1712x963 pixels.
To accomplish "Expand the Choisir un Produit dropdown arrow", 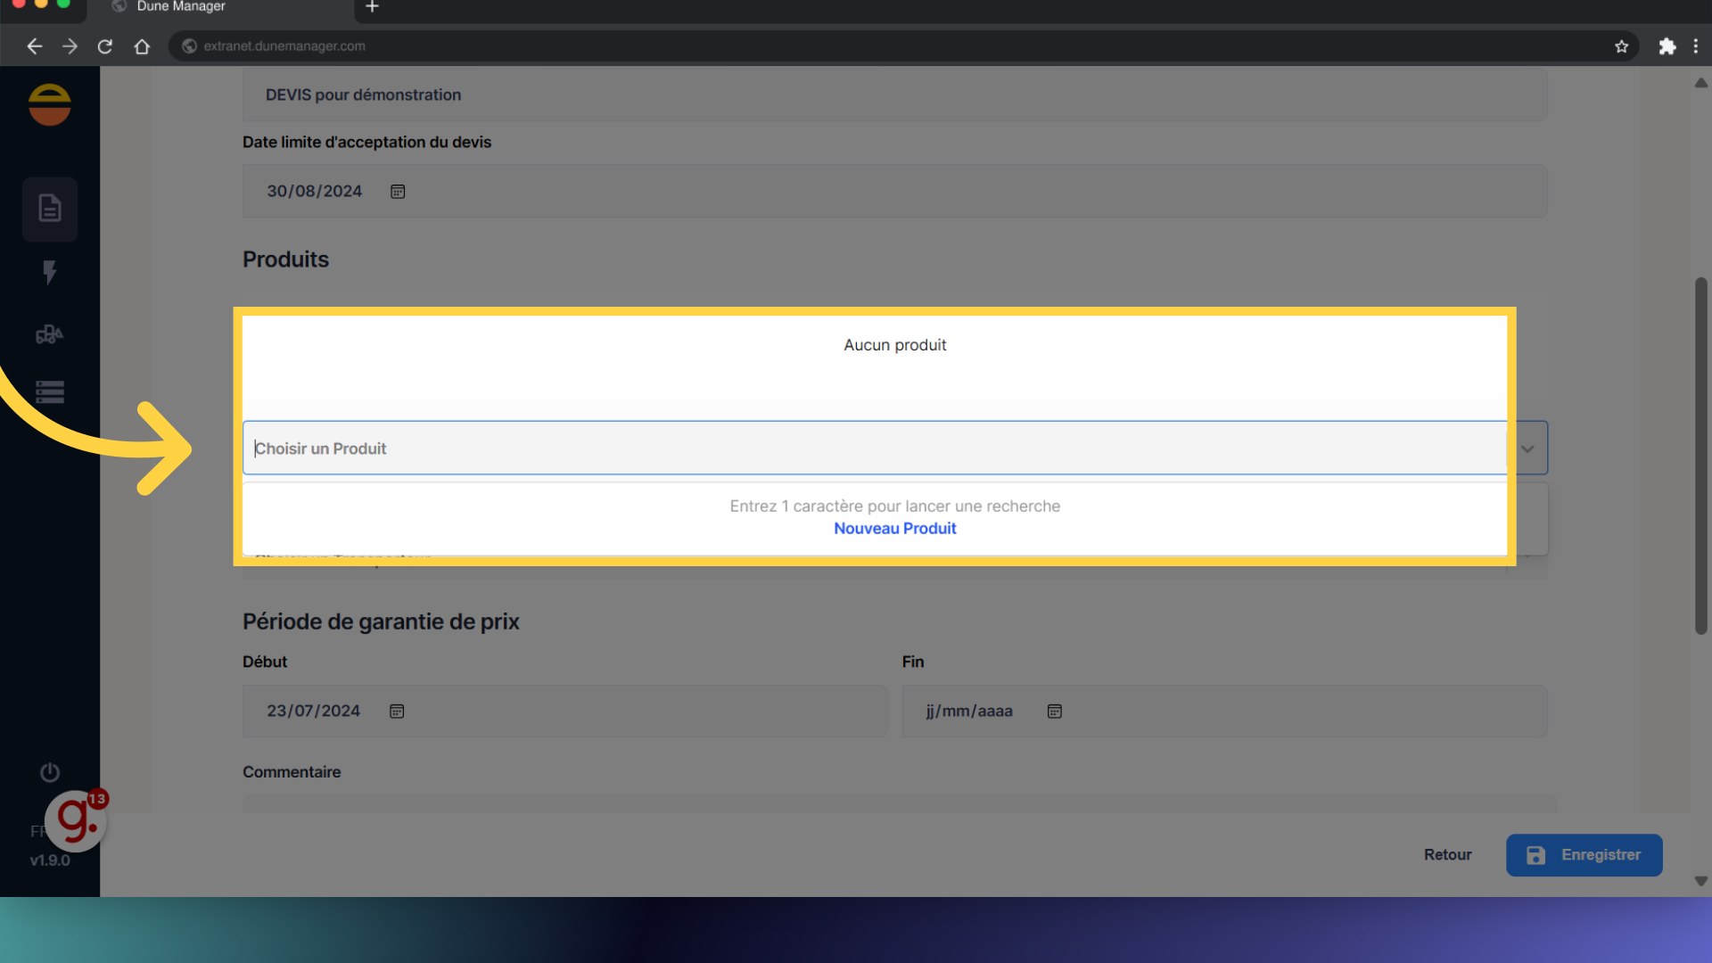I will [1527, 449].
